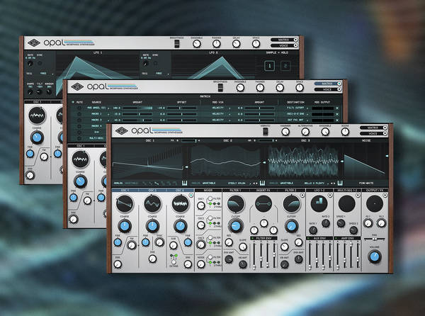The width and height of the screenshot is (425, 316).
Task: Toggle mute on the Mod Wheel matrix row
Action: pyautogui.click(x=79, y=108)
